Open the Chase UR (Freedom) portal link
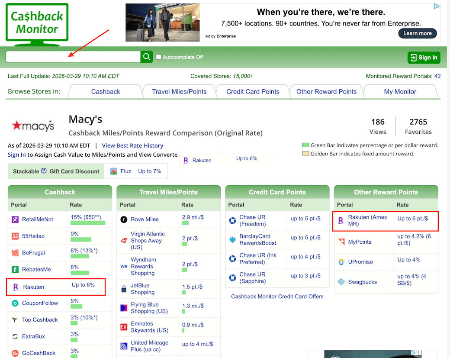The image size is (450, 358). [253, 220]
